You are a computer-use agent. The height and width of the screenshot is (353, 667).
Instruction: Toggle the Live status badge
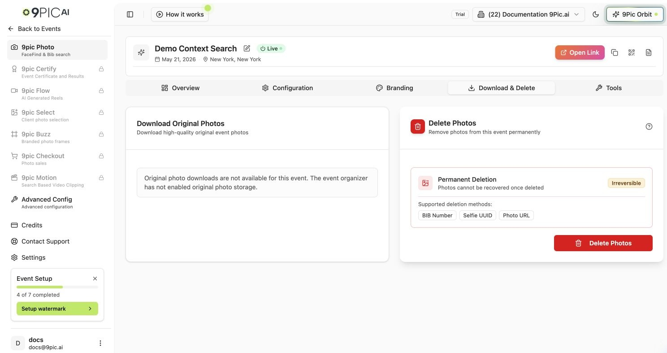point(271,48)
